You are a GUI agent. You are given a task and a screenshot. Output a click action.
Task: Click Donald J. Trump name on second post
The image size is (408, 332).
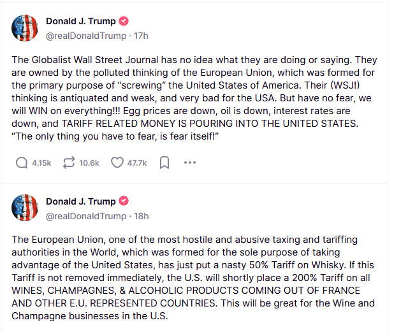tap(81, 201)
